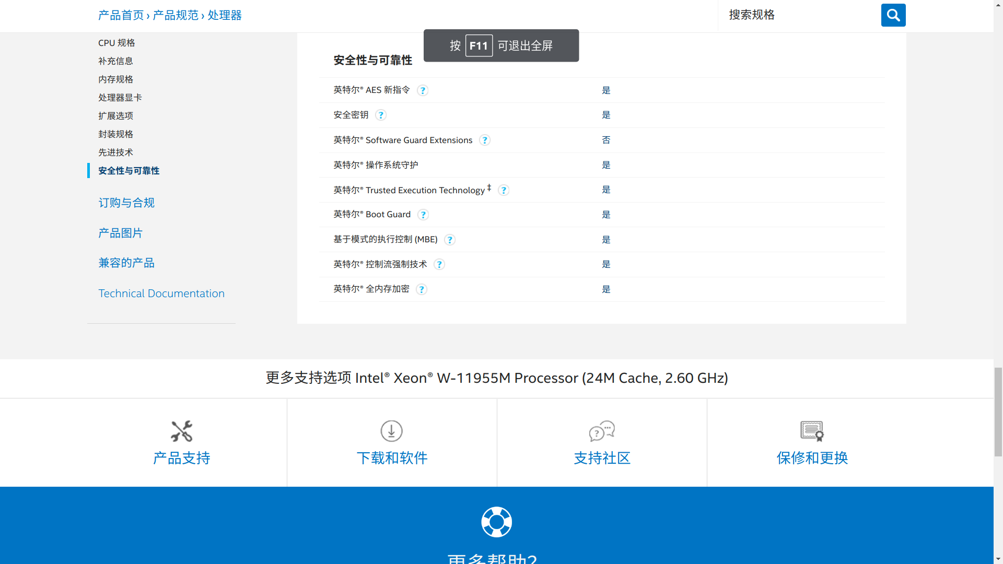The image size is (1003, 564).
Task: Open 兼容的产品 section link
Action: tap(126, 263)
